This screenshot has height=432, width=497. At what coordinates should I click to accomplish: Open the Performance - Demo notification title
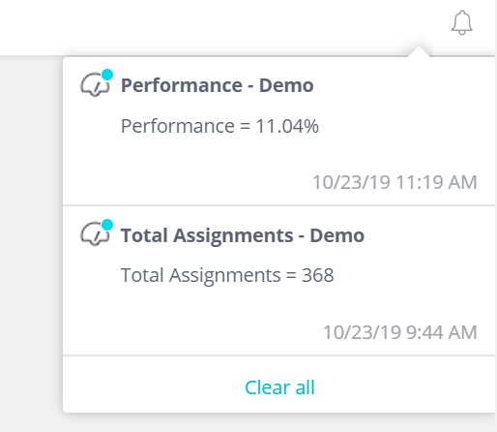(x=217, y=85)
